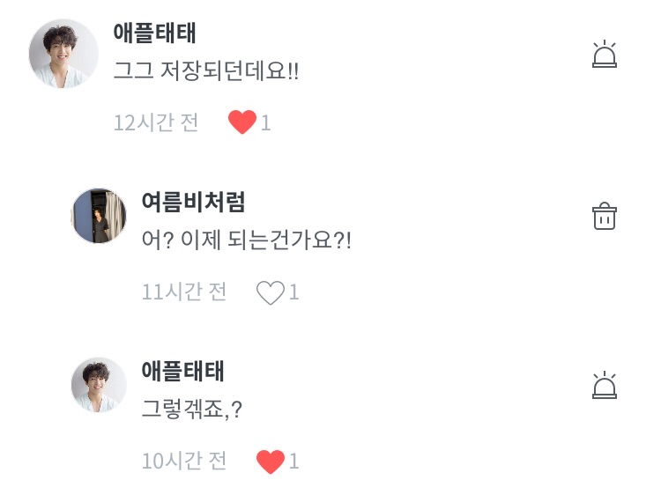Select the reply text '어? 이제 되는건가요?!'
This screenshot has width=661, height=495.
246,240
